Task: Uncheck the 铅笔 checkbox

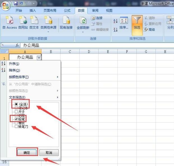Action: [16, 119]
